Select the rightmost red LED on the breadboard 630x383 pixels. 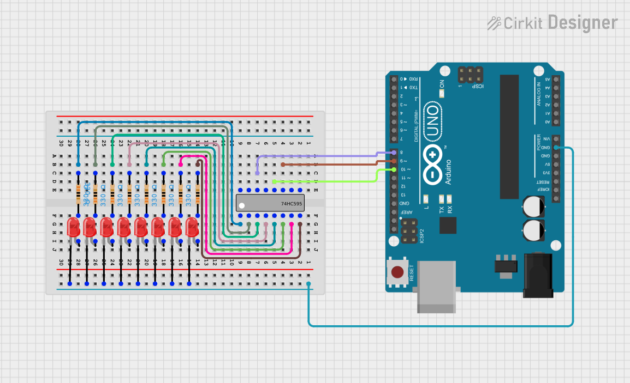(x=192, y=227)
